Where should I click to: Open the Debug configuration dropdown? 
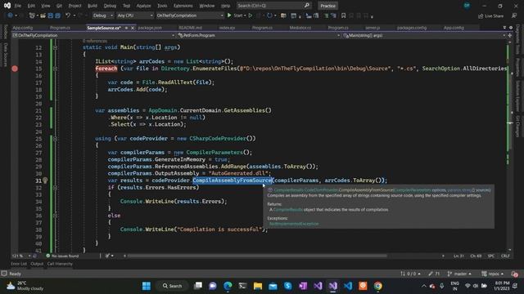[x=102, y=16]
